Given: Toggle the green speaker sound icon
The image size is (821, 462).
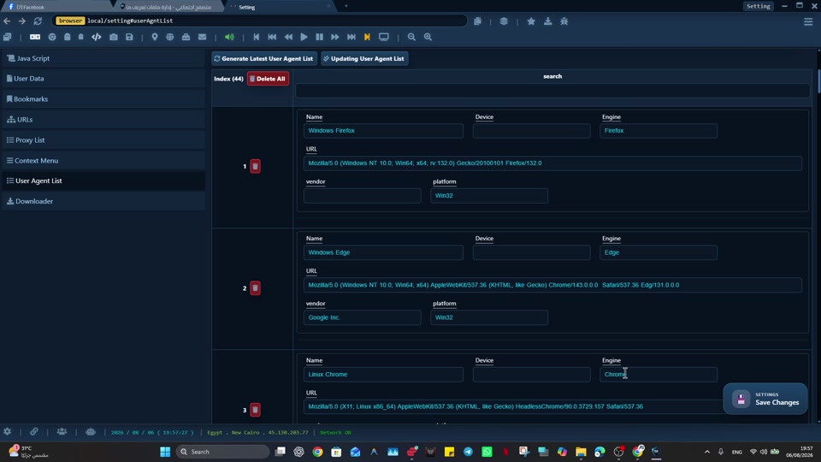Looking at the screenshot, I should point(229,37).
